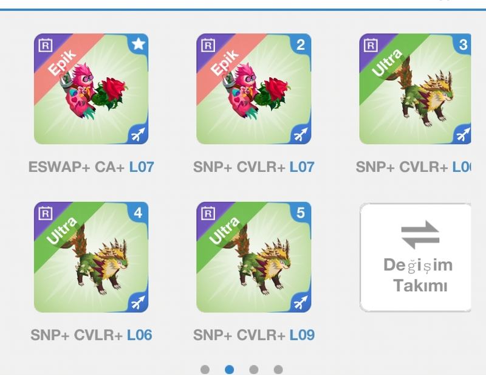Tap the SNP+ CVLR+ L09 label

pos(254,335)
